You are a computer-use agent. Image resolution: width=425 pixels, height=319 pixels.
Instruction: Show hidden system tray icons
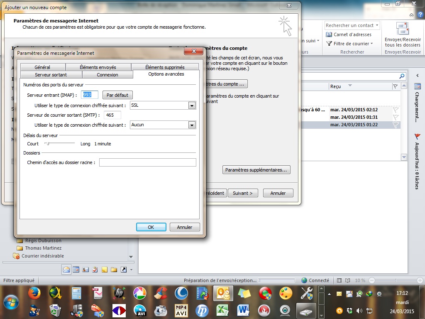tap(329, 294)
